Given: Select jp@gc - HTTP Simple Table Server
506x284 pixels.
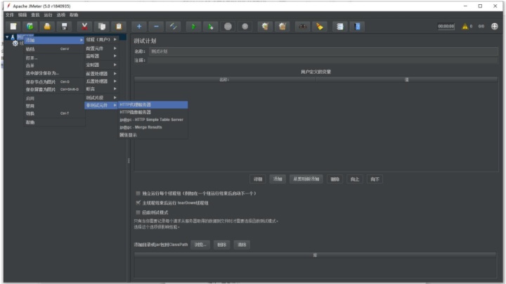Looking at the screenshot, I should 153,120.
